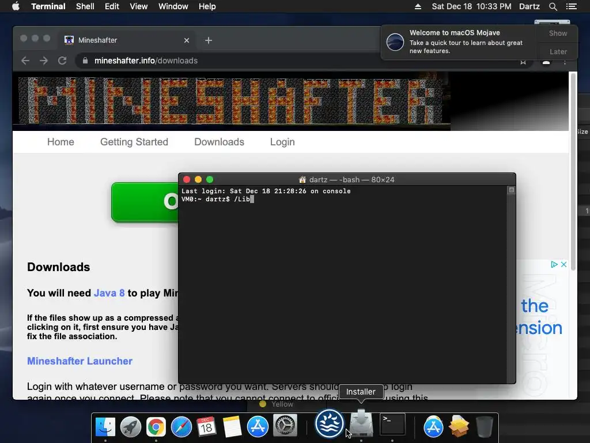Click the Chrome page vertical scrollbar
This screenshot has width=590, height=443.
tap(573, 171)
